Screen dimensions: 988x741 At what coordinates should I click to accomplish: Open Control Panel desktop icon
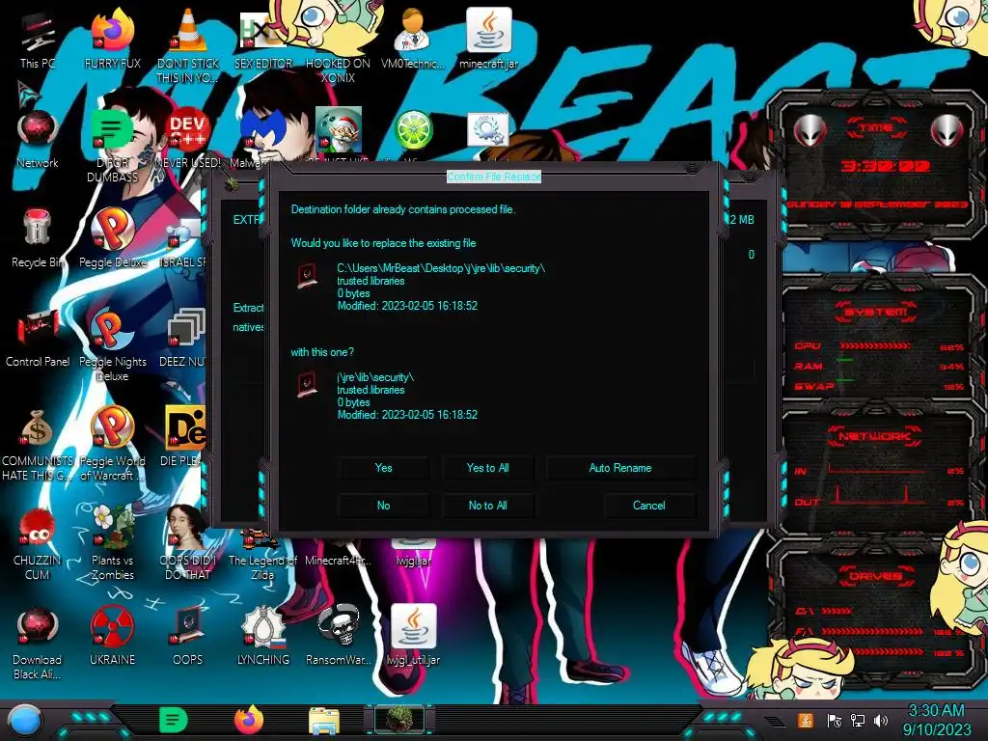(x=38, y=339)
